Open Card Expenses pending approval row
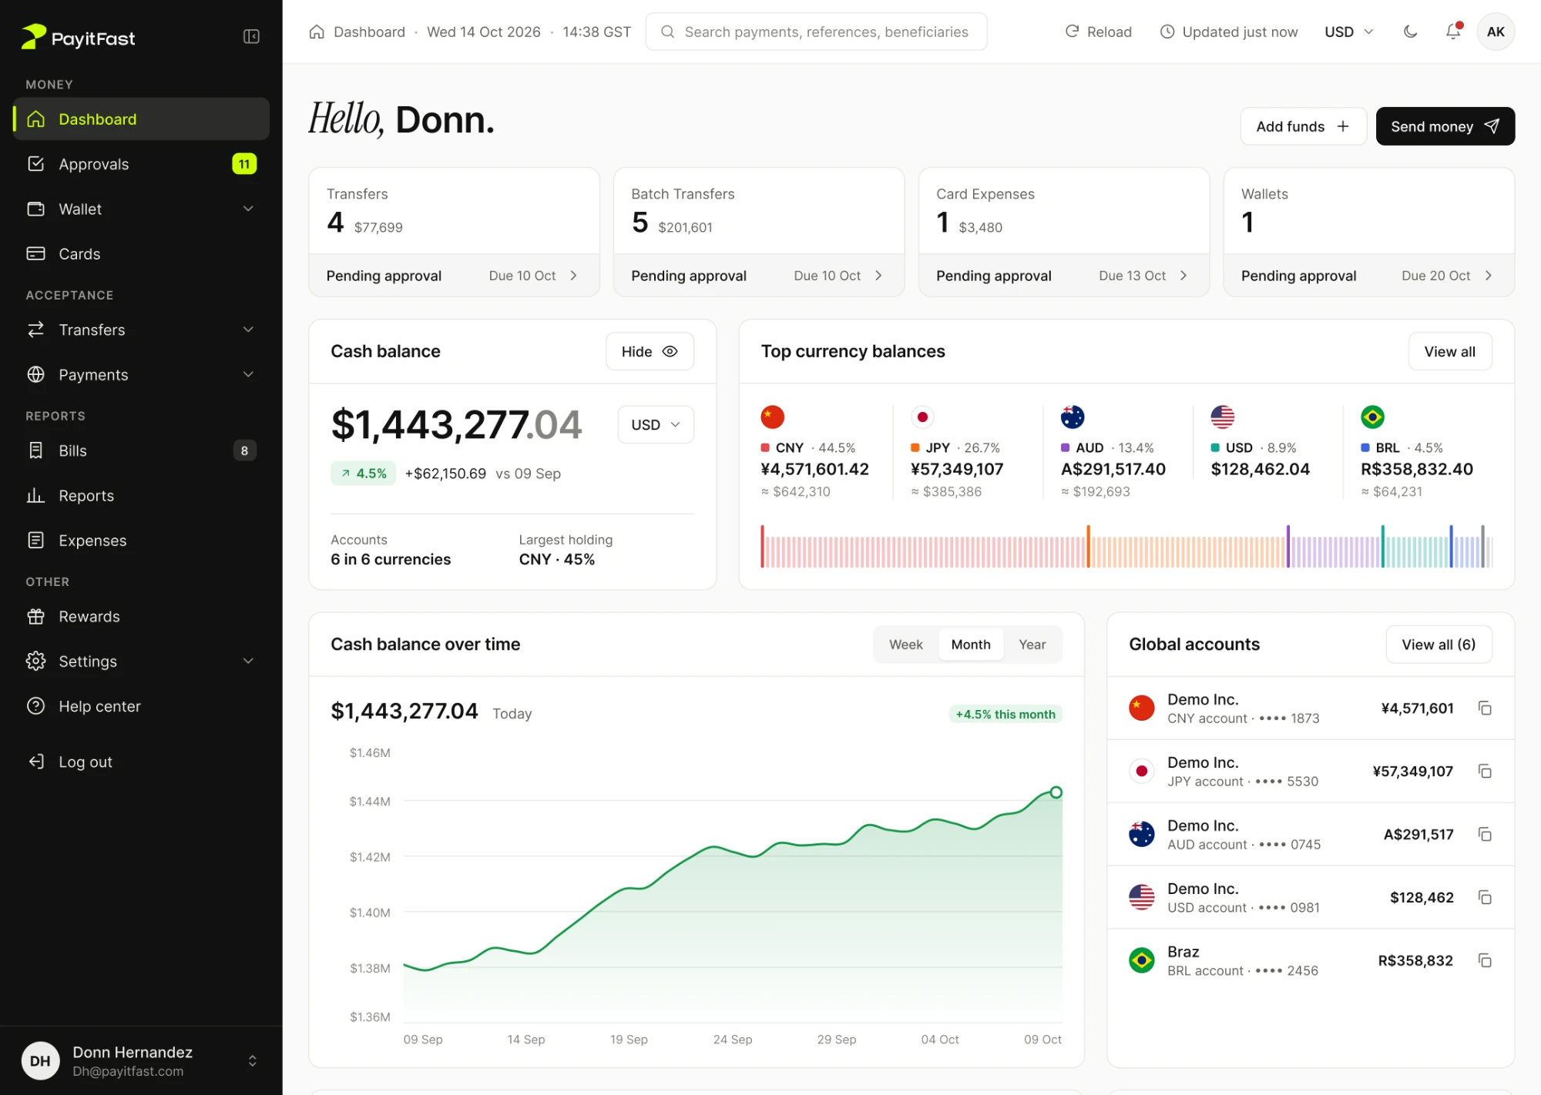 tap(1063, 276)
